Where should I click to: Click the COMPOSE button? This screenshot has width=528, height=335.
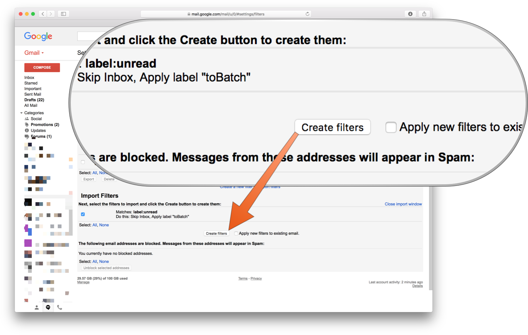[42, 68]
